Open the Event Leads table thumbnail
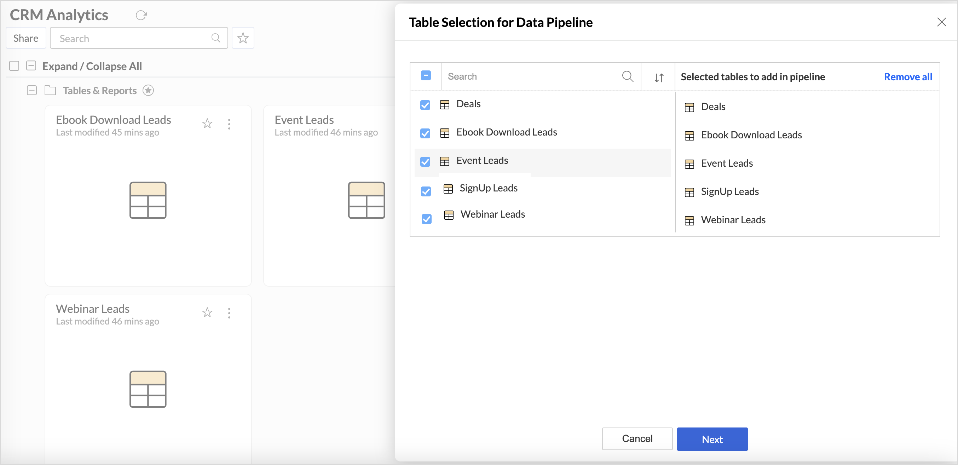958x465 pixels. (366, 200)
